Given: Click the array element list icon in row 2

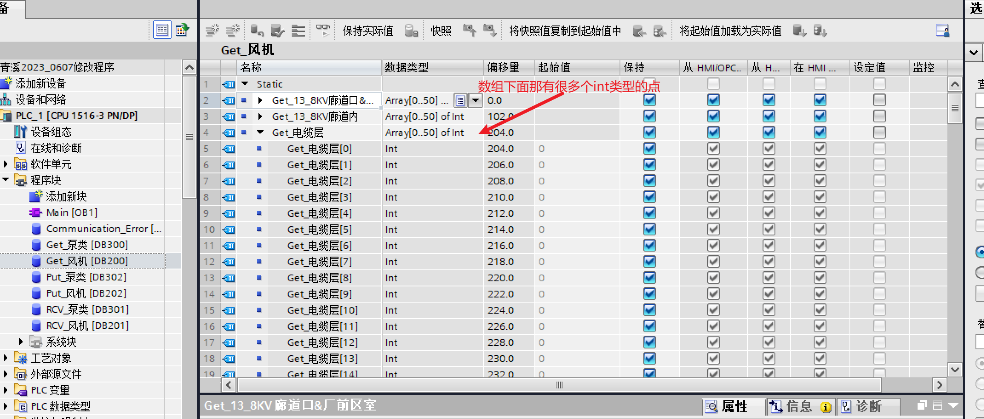Looking at the screenshot, I should 460,101.
